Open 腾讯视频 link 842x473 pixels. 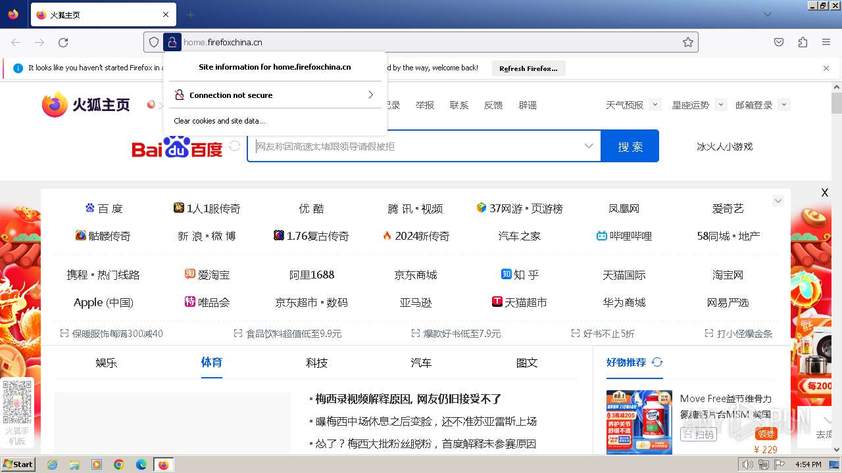click(x=415, y=208)
